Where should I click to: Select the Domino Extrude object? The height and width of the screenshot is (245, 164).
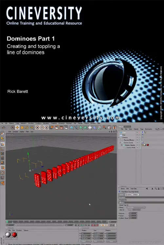pyautogui.click(x=130, y=145)
